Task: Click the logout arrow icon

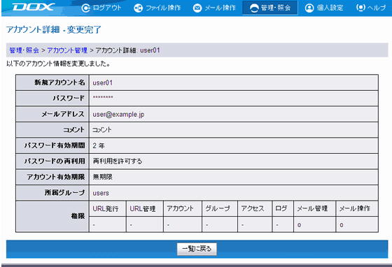Action: click(x=85, y=8)
